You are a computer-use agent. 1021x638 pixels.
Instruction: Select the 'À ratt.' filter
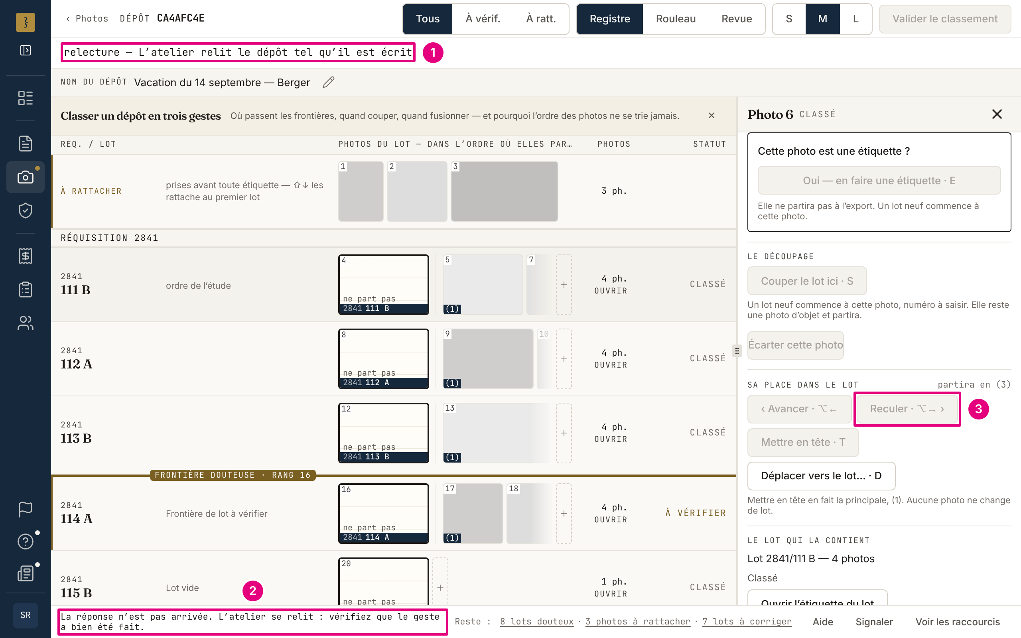[x=541, y=19]
